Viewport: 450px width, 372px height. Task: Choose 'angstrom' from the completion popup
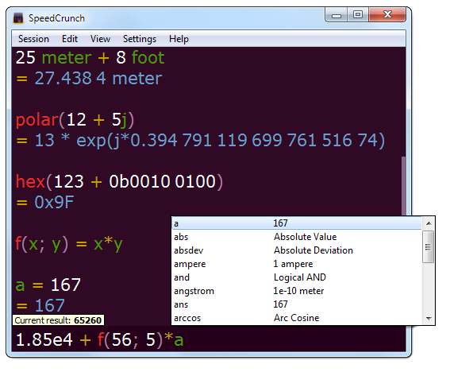297,291
